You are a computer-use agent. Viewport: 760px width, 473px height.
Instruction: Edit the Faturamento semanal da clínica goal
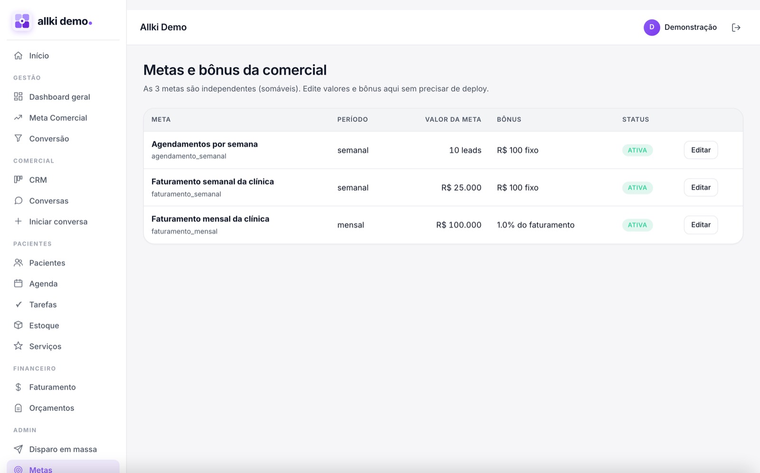click(701, 187)
